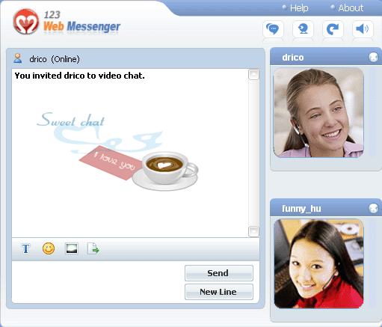Open the smiley emoticon picker
This screenshot has height=327, width=382.
[49, 248]
